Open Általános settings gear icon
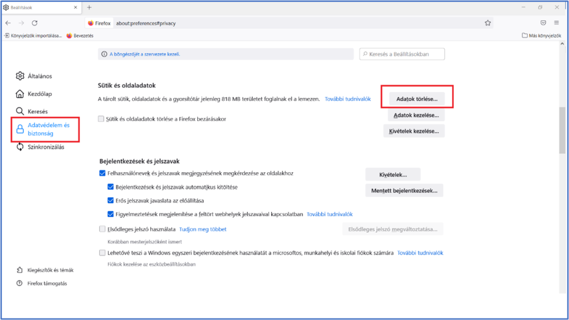The width and height of the screenshot is (569, 320). point(20,76)
